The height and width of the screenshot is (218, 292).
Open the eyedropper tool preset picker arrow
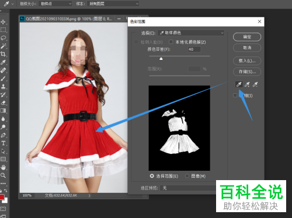click(13, 4)
